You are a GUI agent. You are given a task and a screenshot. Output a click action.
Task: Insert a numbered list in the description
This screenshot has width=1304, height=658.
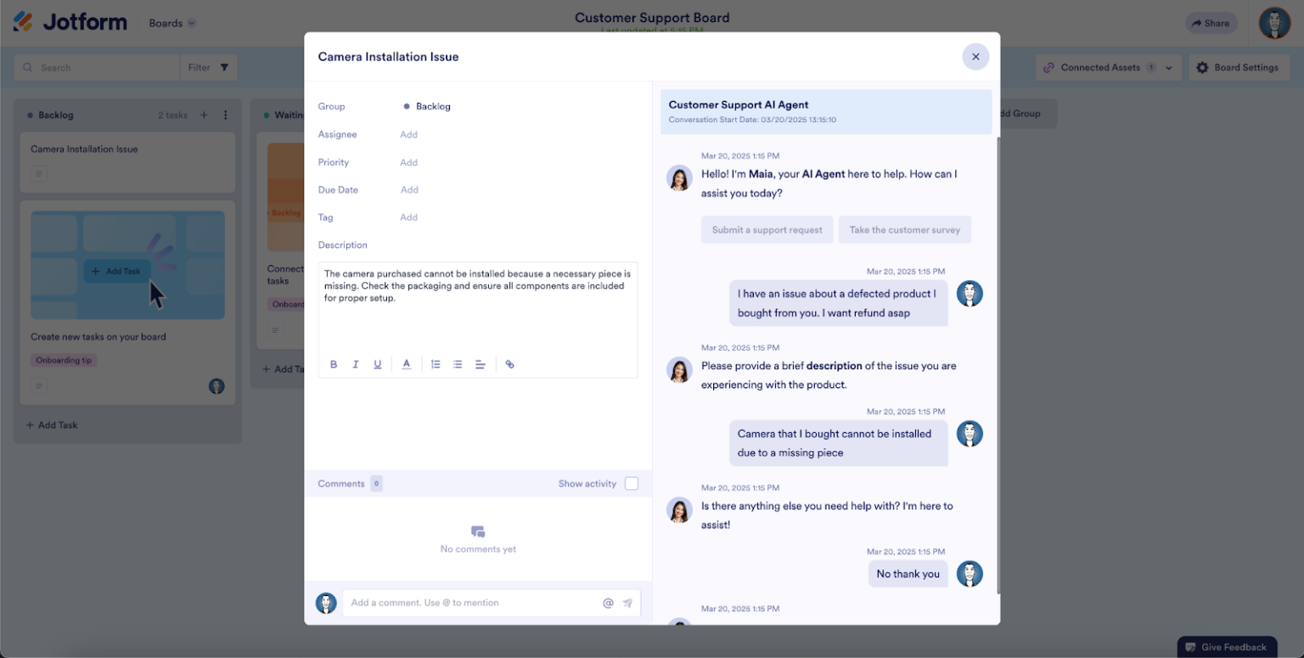tap(436, 364)
